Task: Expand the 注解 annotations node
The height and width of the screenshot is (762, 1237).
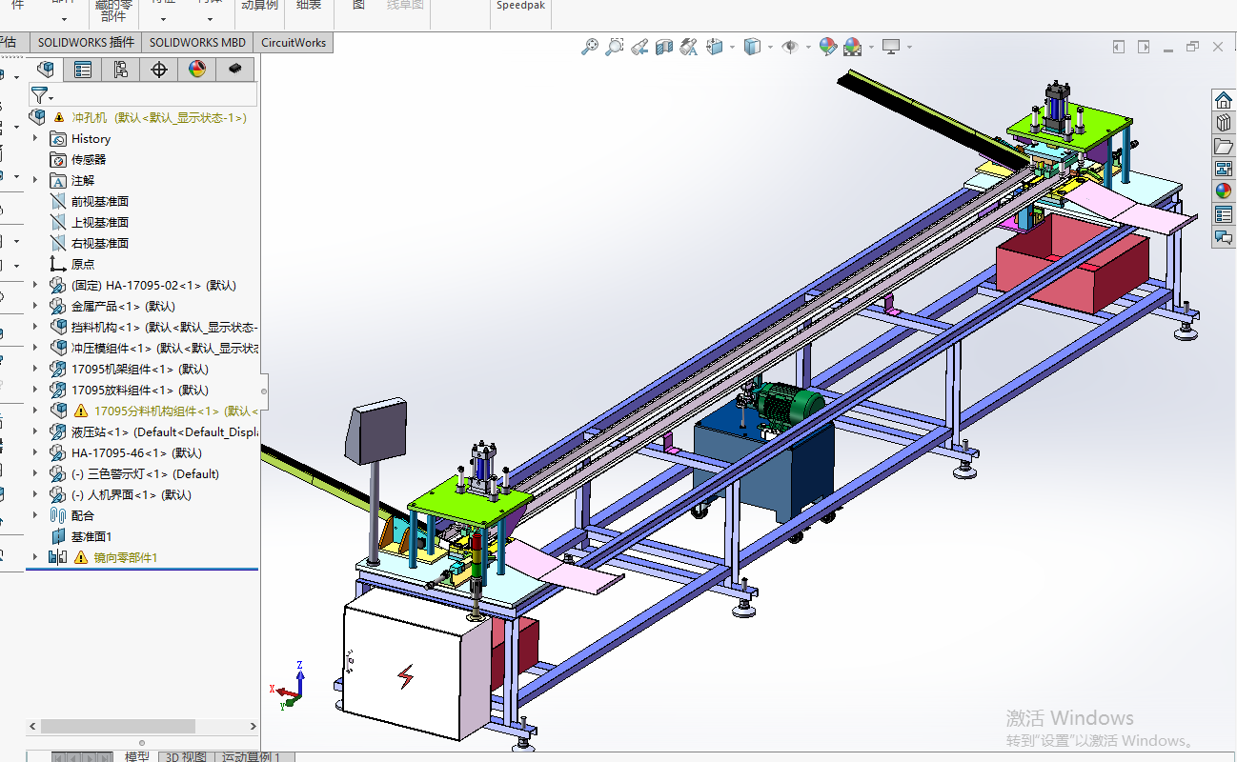Action: click(x=35, y=180)
